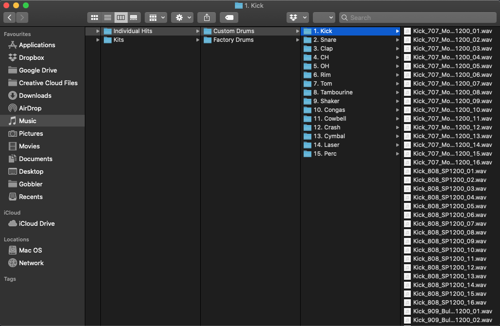Click the folder icon in the window title

238,5
